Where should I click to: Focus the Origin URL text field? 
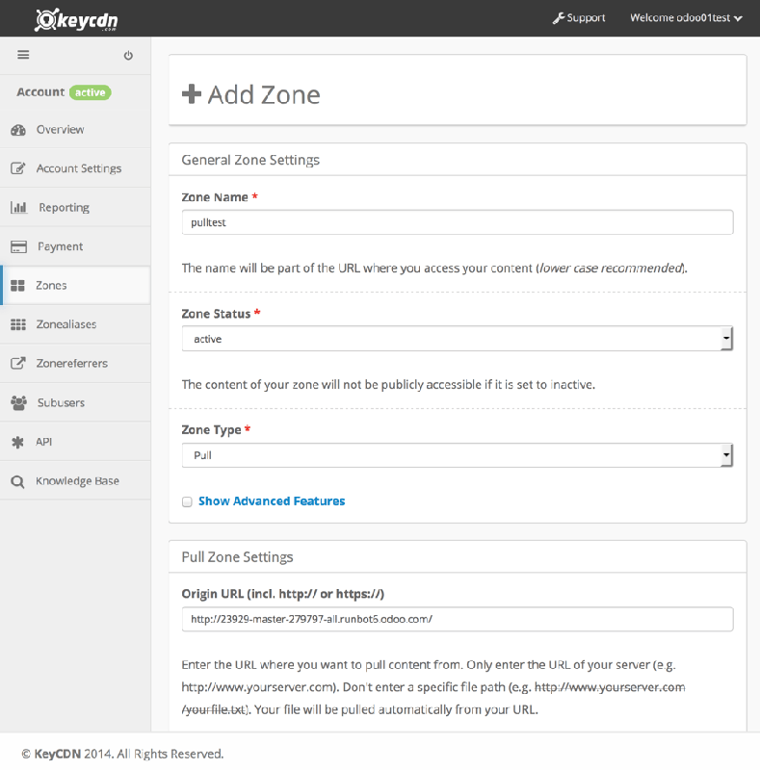(458, 619)
